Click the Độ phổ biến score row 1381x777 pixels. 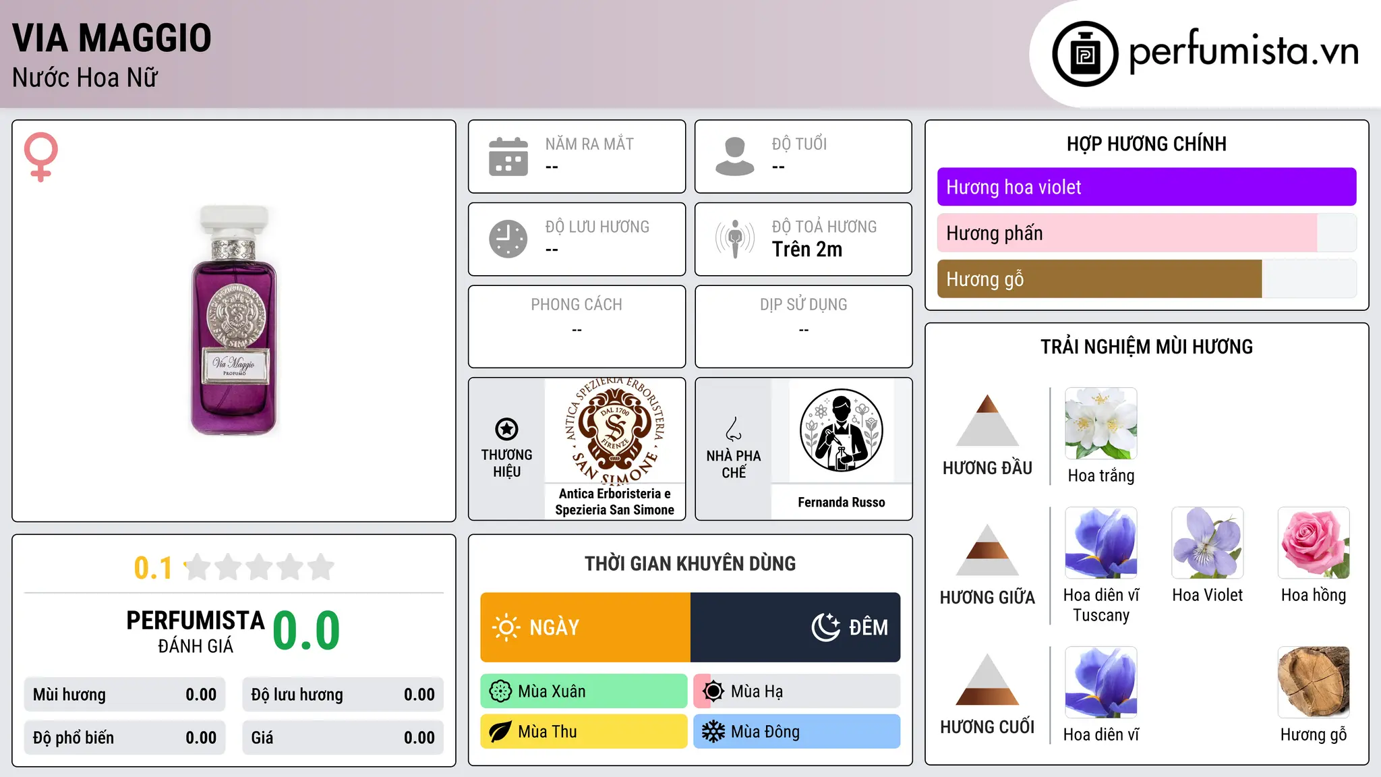[125, 738]
